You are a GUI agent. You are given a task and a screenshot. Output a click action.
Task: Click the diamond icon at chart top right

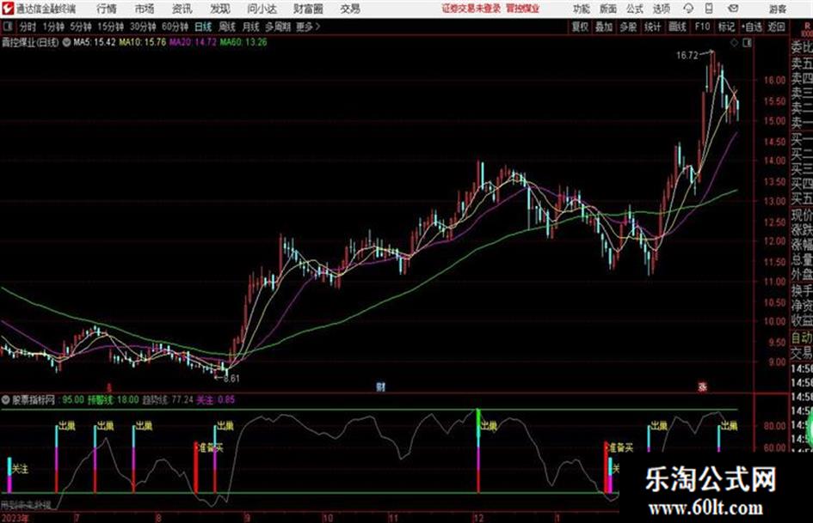point(734,43)
